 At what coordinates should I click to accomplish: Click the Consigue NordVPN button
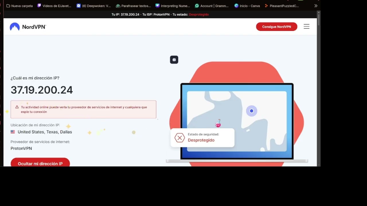277,27
